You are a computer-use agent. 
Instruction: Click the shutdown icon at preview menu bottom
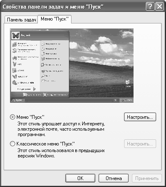click(x=45, y=95)
